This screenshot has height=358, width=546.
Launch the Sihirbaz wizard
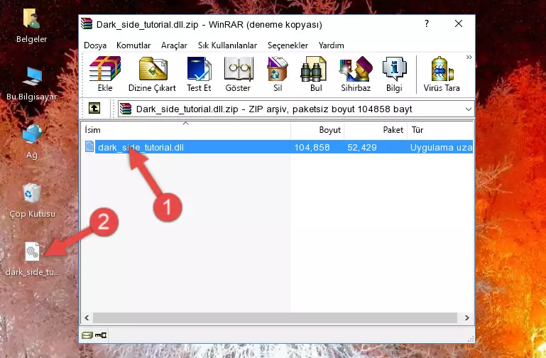tap(356, 74)
